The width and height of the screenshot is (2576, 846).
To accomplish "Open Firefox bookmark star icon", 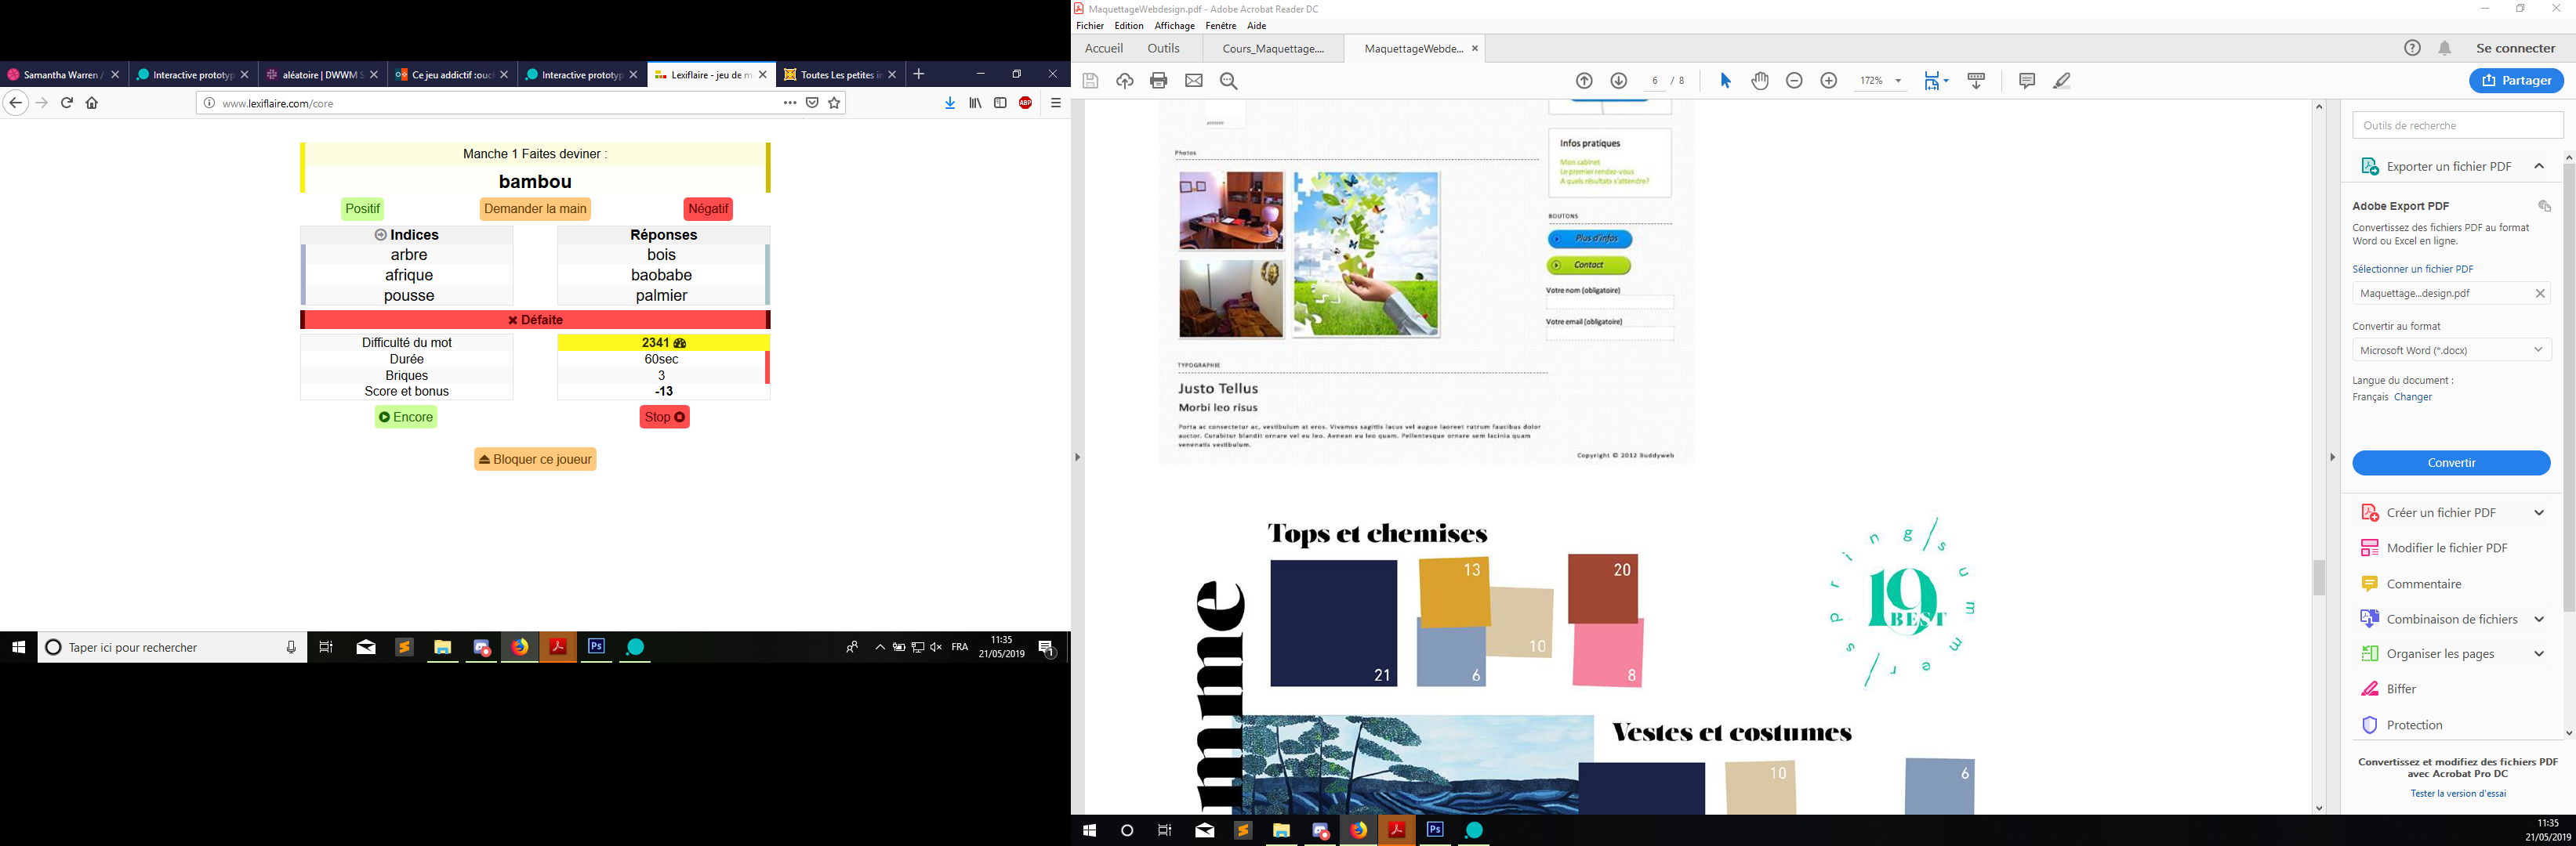I will pyautogui.click(x=834, y=103).
